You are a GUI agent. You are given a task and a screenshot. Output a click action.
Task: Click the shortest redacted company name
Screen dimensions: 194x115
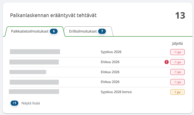[28, 72]
